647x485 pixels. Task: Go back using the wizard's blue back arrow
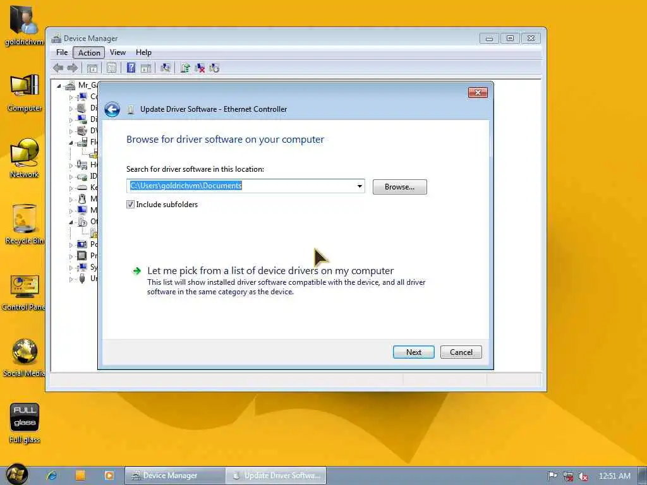coord(112,109)
